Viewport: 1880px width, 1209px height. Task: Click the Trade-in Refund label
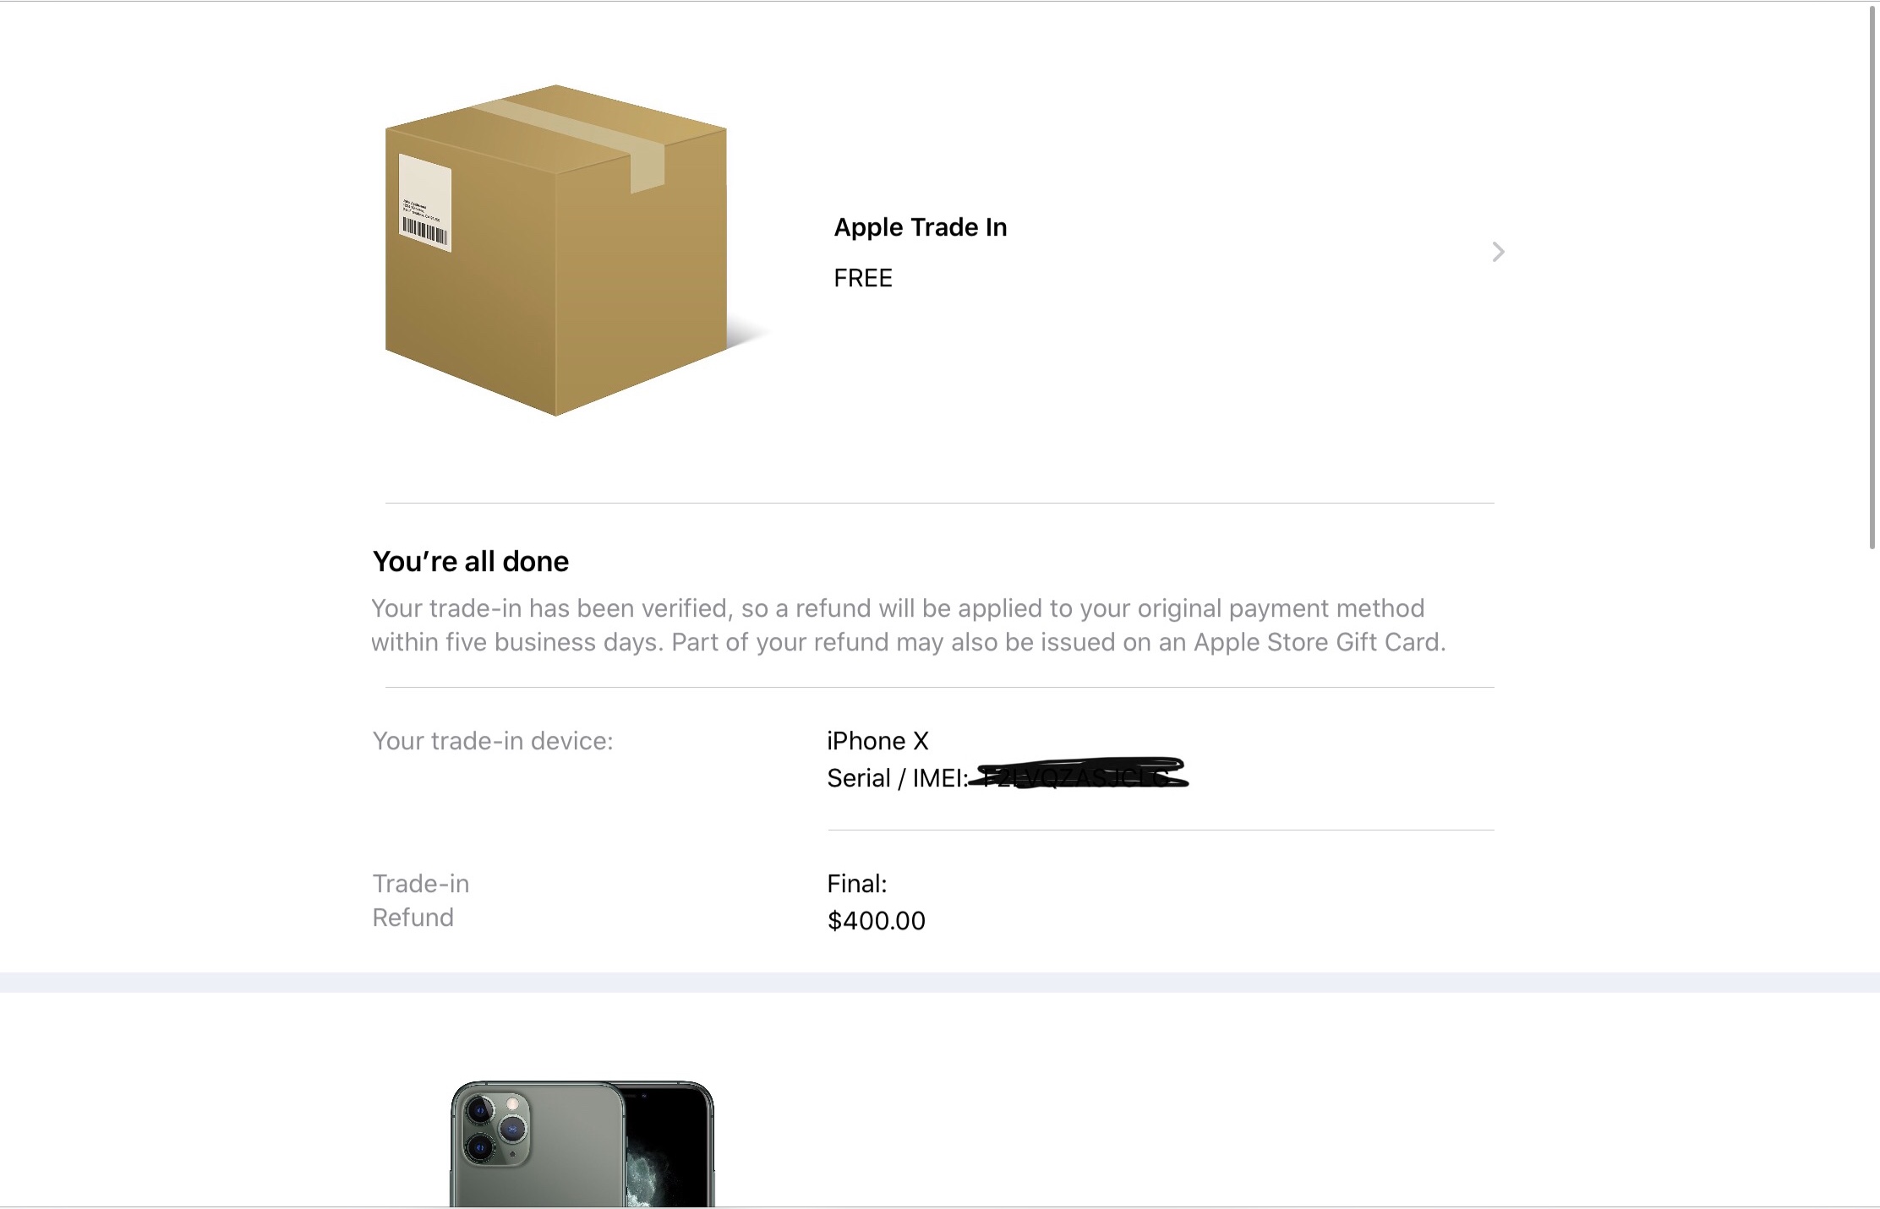coord(420,901)
